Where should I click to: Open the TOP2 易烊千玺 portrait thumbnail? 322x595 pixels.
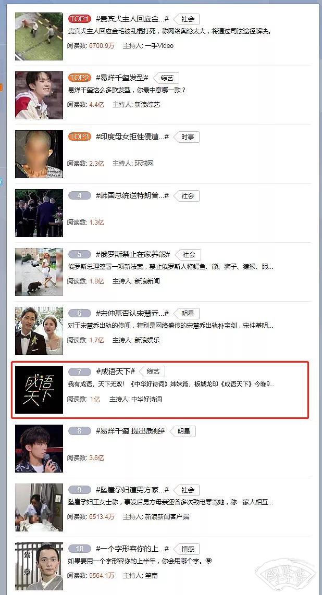39,95
